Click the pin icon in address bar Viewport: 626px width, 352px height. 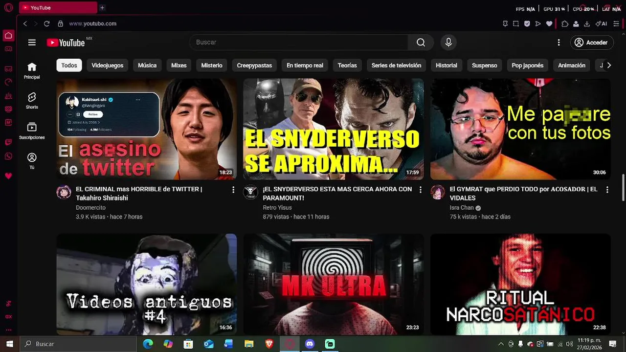(x=505, y=23)
